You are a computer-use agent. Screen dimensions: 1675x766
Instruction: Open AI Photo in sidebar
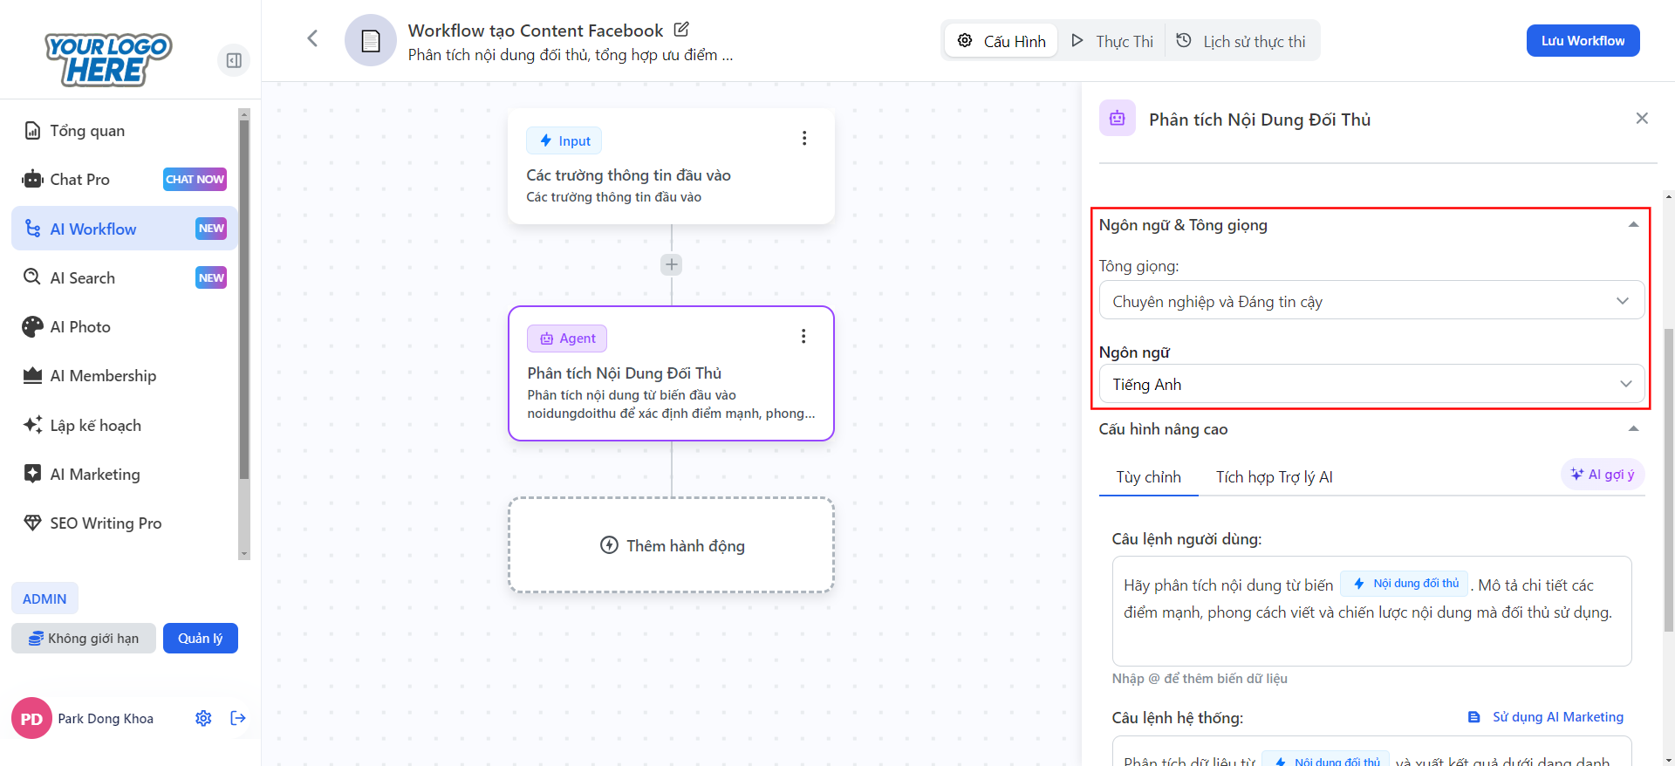[x=80, y=327]
